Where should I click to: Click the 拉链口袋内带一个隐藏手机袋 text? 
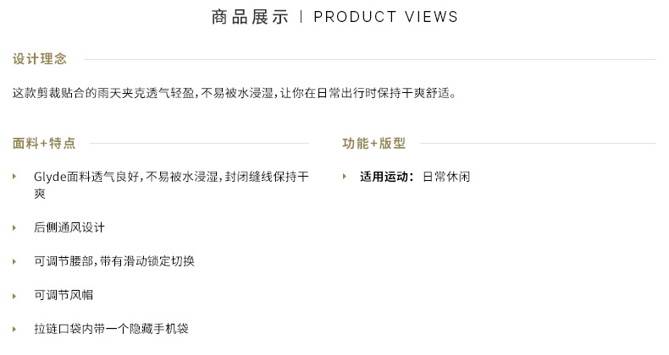[x=111, y=329]
